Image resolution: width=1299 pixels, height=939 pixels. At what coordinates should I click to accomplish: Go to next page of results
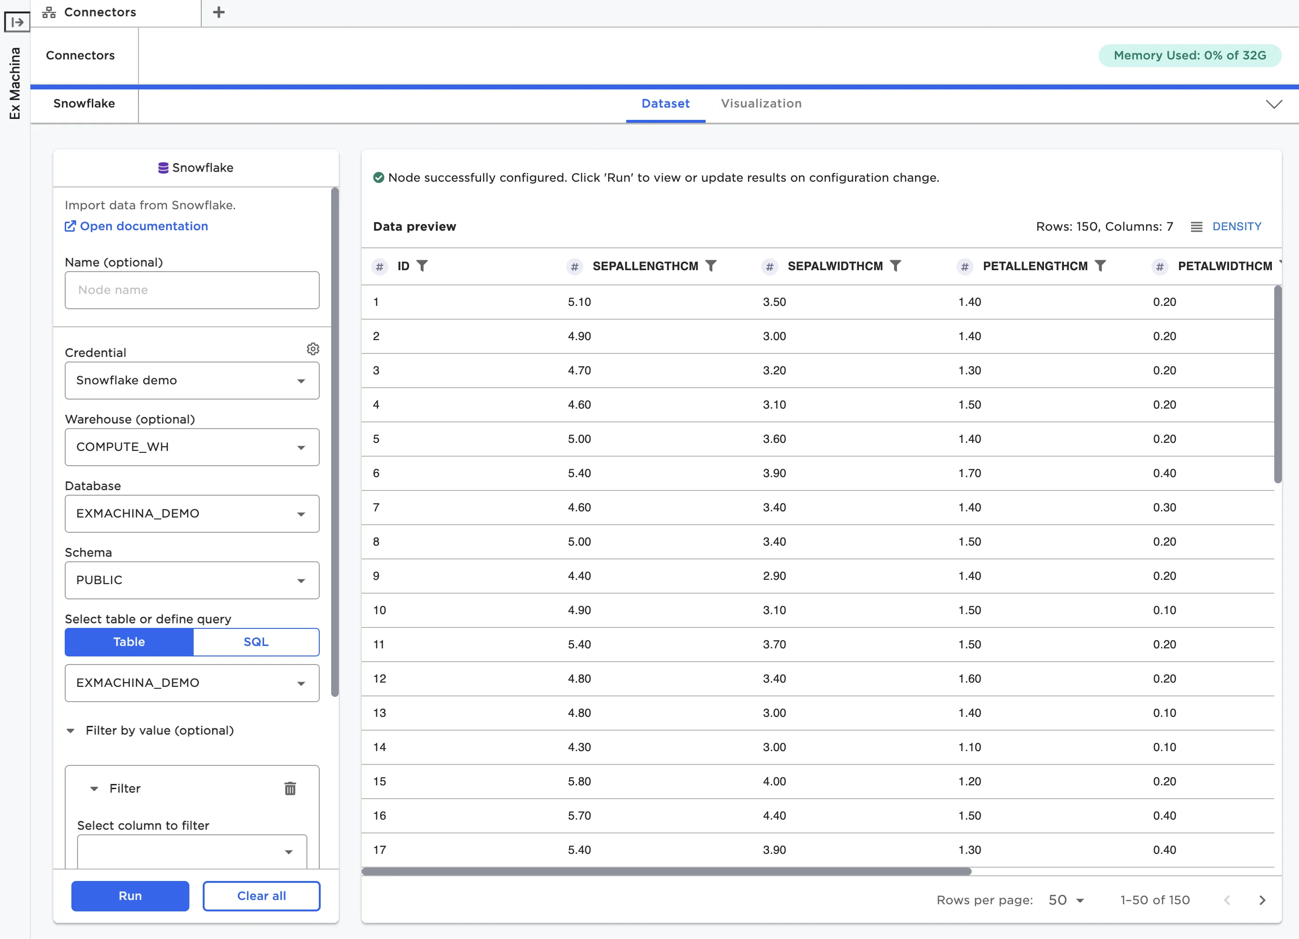point(1262,900)
